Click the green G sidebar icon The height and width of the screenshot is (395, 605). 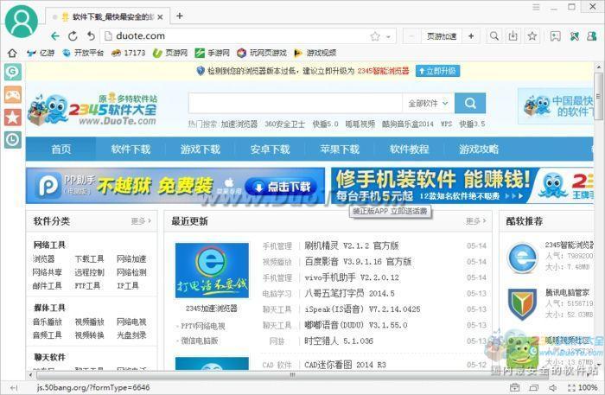13,72
